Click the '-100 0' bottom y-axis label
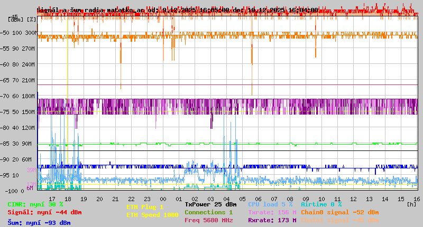This screenshot has width=423, height=227. point(15,191)
